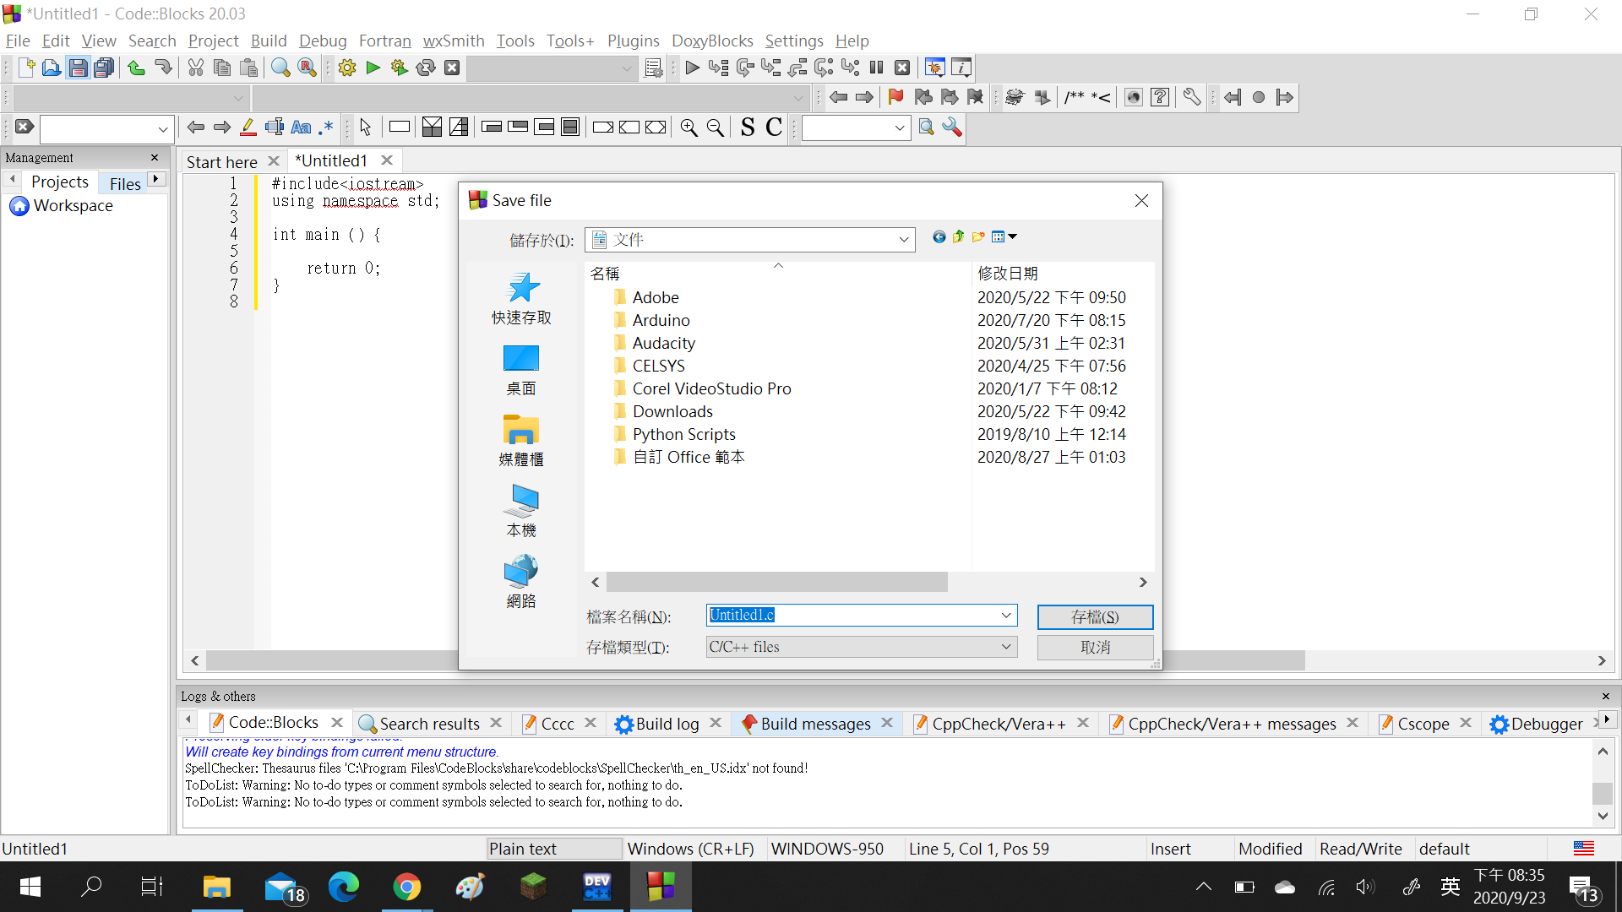Image resolution: width=1622 pixels, height=912 pixels.
Task: Select the Python Scripts folder
Action: (x=683, y=434)
